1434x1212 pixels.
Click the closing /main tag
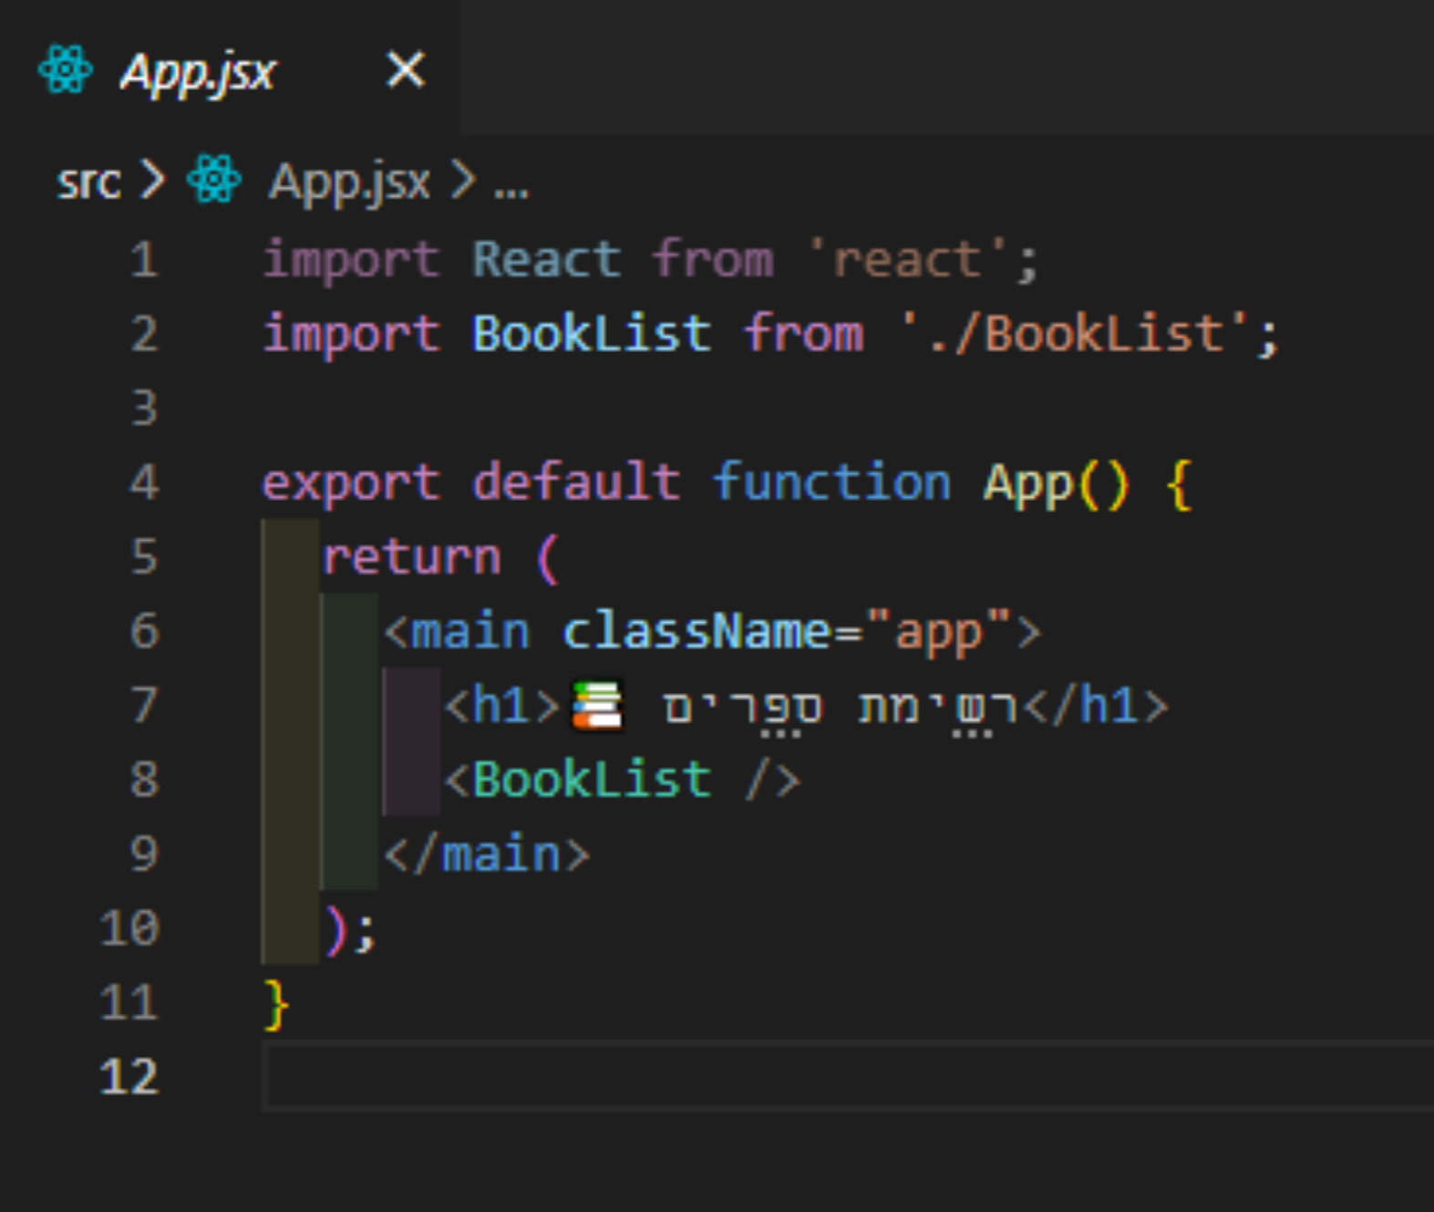pyautogui.click(x=487, y=854)
